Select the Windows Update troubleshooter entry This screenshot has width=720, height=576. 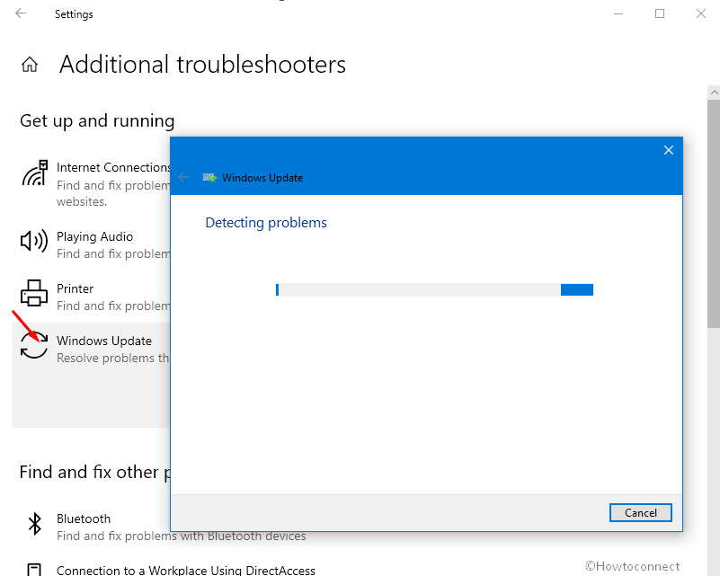click(x=91, y=375)
